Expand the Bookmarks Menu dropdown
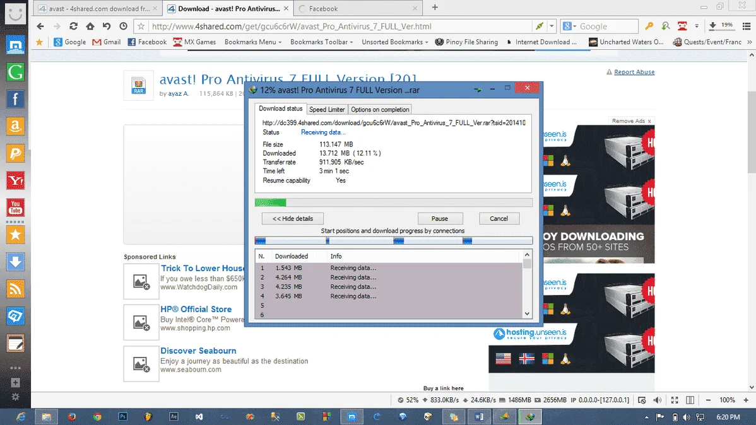Viewport: 756px width, 425px height. click(x=252, y=42)
